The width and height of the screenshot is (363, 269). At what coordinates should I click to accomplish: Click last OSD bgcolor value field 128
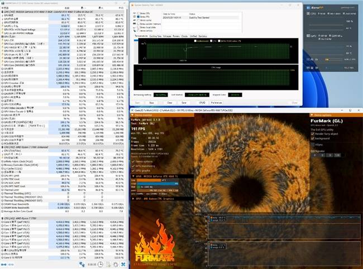[x=337, y=155]
